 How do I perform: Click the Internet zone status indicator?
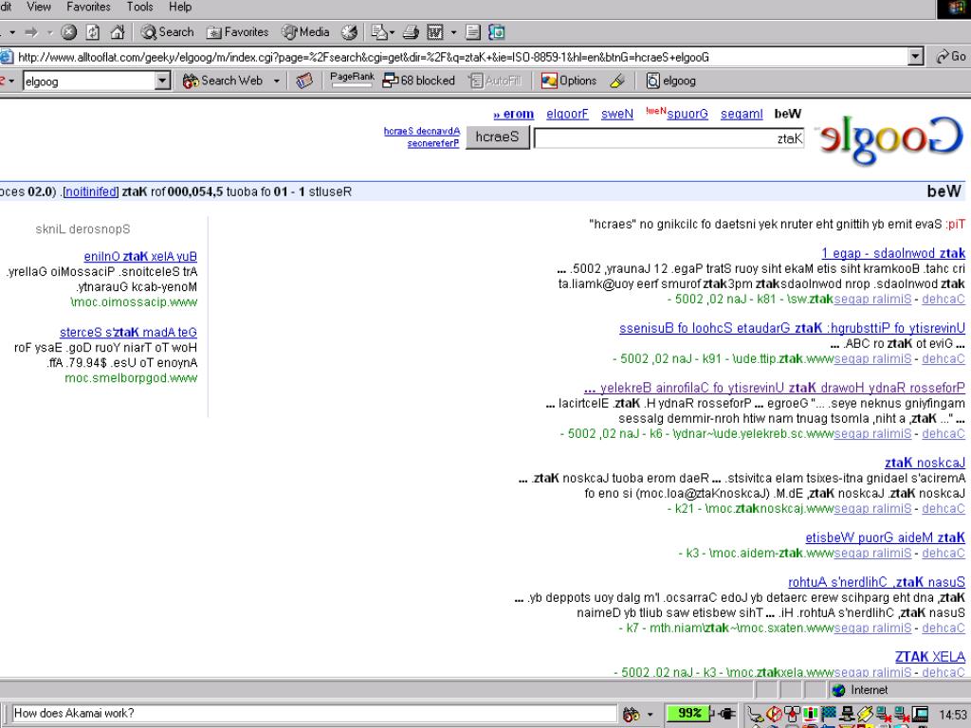click(859, 690)
